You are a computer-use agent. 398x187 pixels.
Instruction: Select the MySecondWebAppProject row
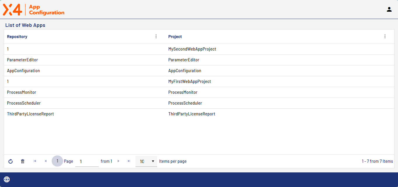click(192, 49)
